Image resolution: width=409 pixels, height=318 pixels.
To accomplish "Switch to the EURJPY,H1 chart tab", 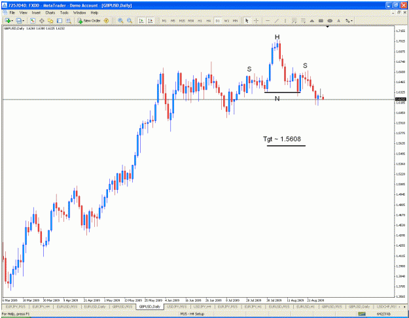I will (253, 306).
